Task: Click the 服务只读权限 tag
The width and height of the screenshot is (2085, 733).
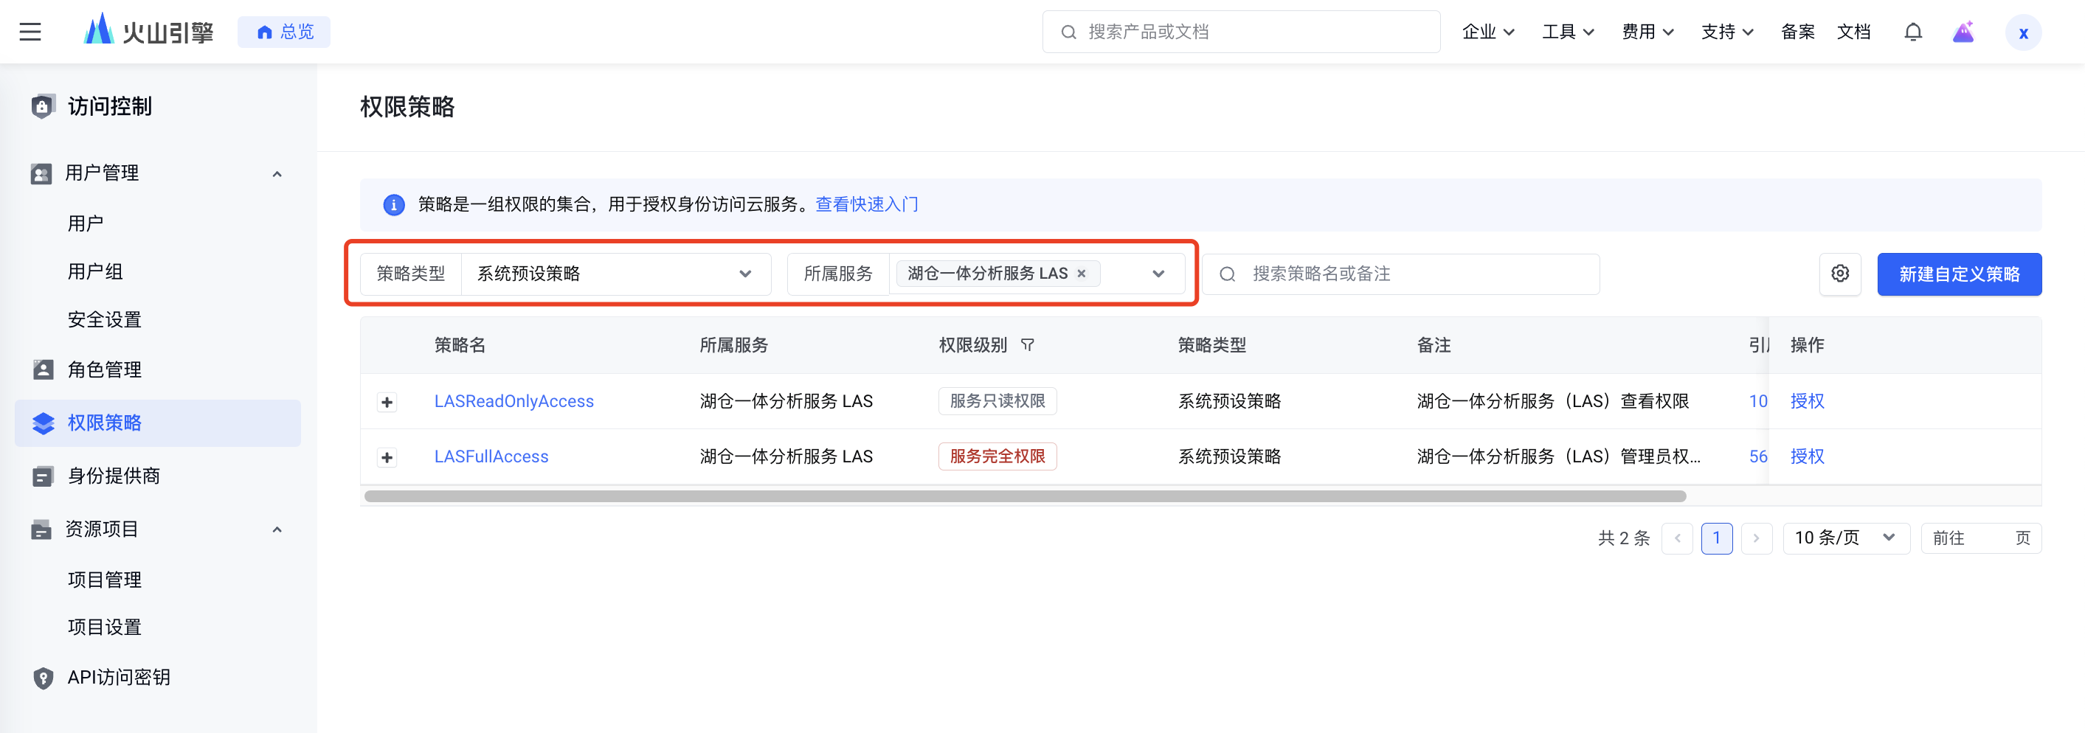Action: (997, 401)
